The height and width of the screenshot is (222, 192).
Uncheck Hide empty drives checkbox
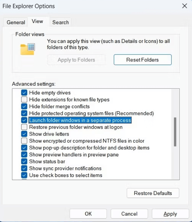pos(24,93)
